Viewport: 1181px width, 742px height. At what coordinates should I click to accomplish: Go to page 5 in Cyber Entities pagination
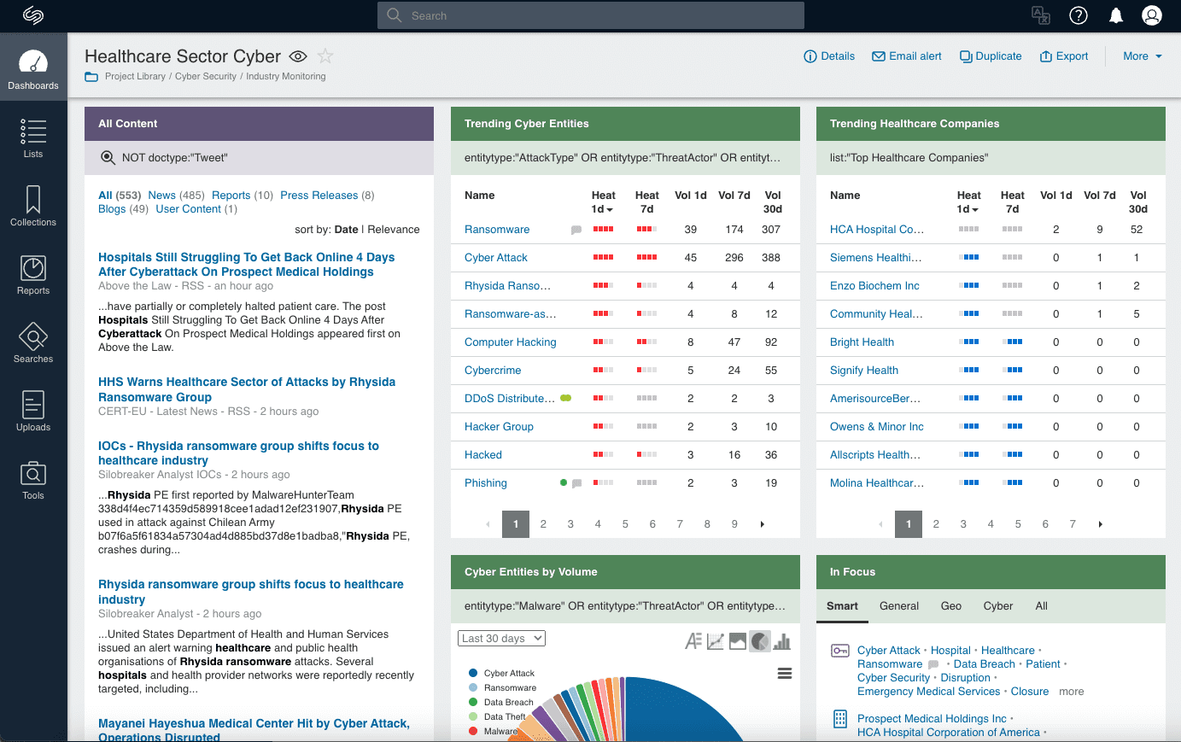click(625, 524)
